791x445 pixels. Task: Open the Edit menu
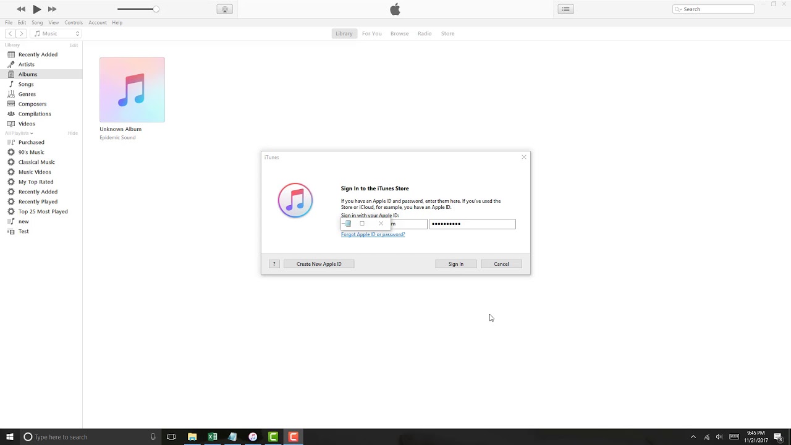[22, 23]
